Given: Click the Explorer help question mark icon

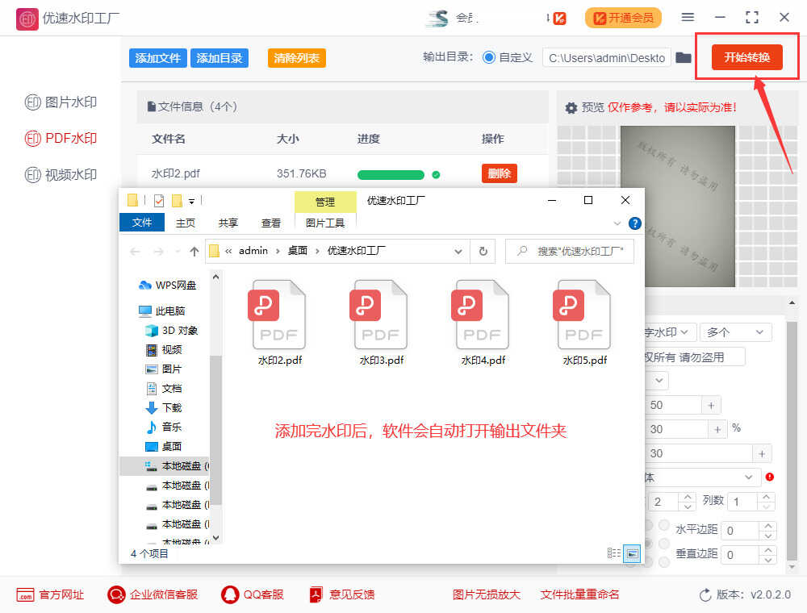Looking at the screenshot, I should [634, 223].
